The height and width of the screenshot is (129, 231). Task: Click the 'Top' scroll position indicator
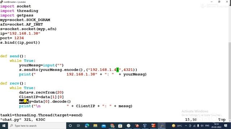pyautogui.click(x=222, y=120)
